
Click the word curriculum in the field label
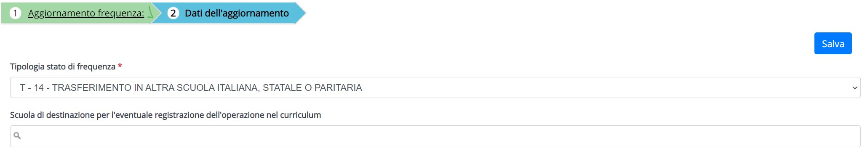click(300, 115)
